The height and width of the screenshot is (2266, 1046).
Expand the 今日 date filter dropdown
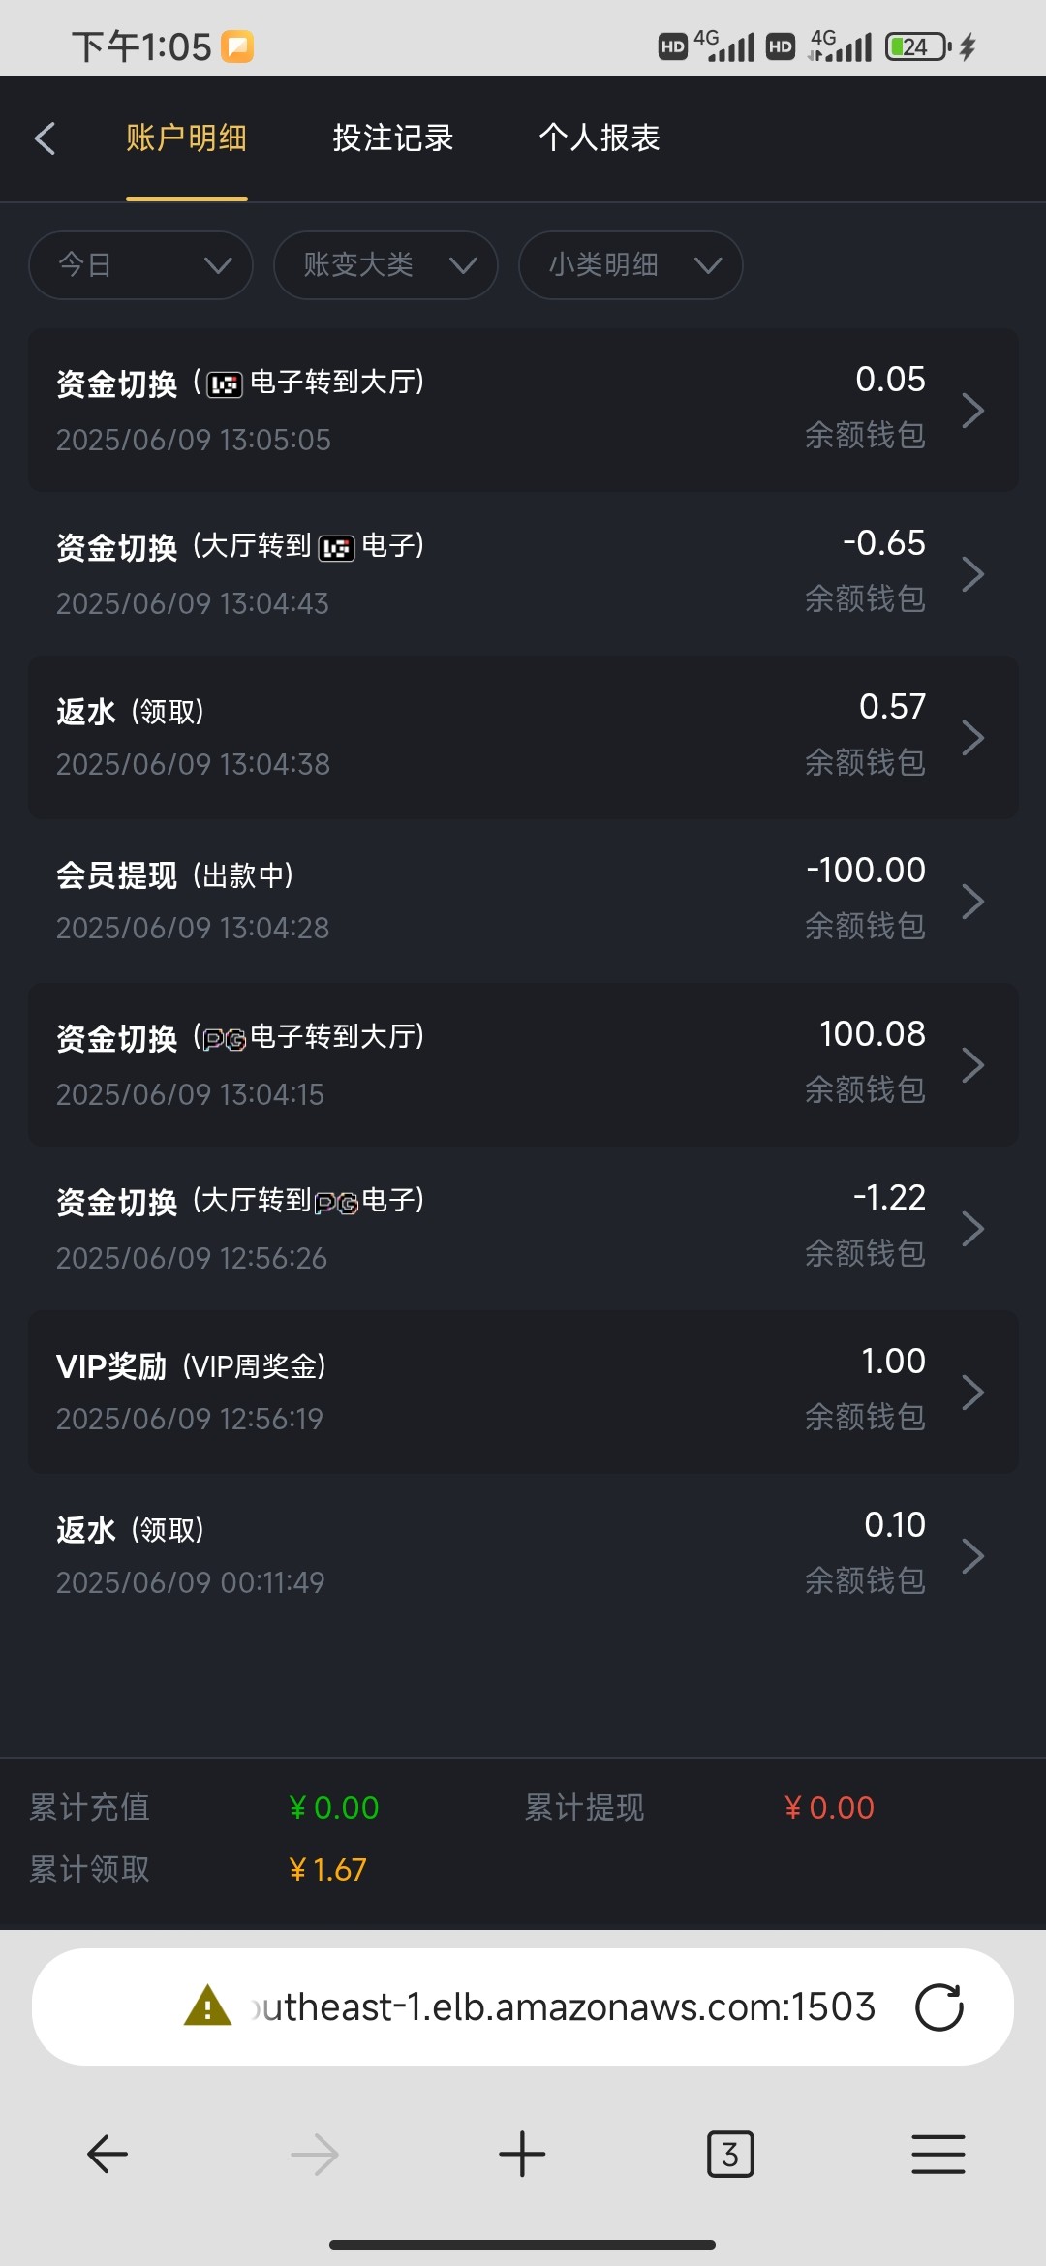point(141,265)
